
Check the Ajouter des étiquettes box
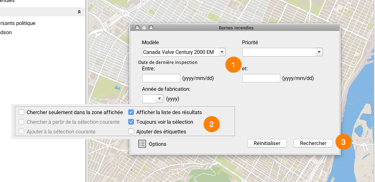(x=131, y=131)
